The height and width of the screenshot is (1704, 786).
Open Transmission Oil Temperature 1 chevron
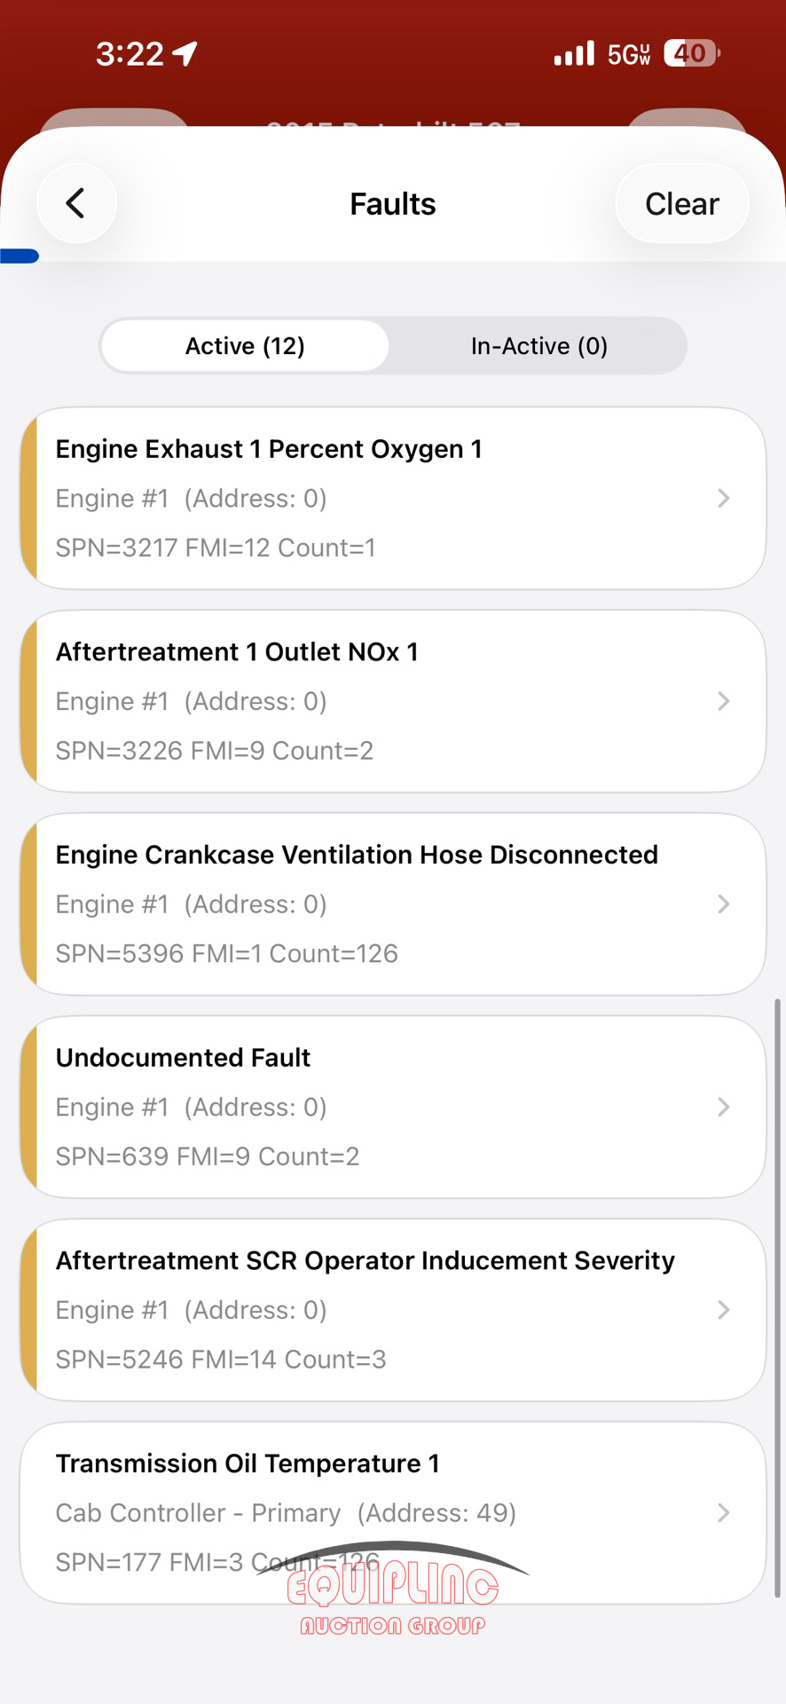pyautogui.click(x=724, y=1512)
